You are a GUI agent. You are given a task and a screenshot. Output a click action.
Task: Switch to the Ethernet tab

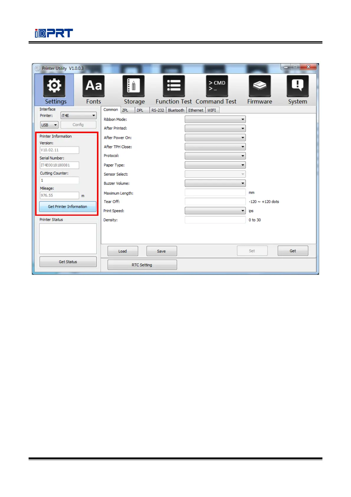coord(196,110)
